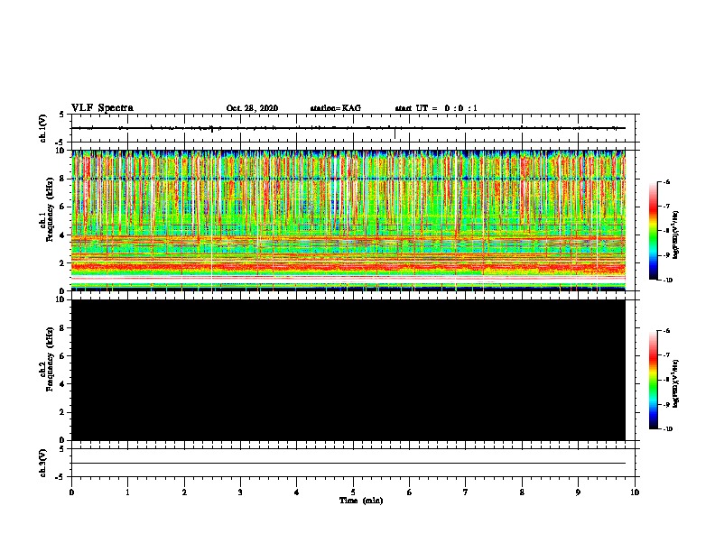Click the 10 minute tick on time axis

coord(635,492)
